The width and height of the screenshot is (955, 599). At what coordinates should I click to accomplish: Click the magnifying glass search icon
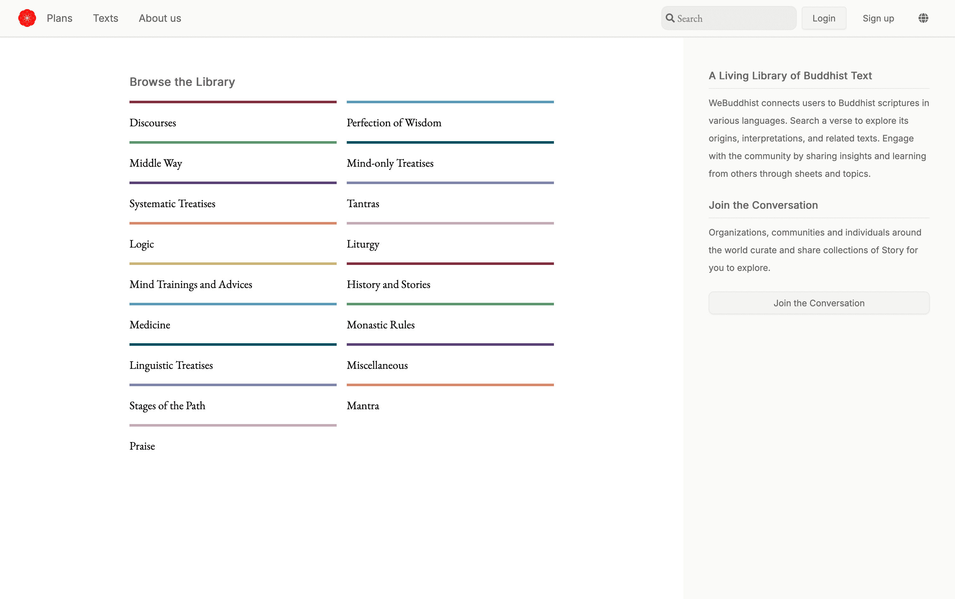point(670,18)
